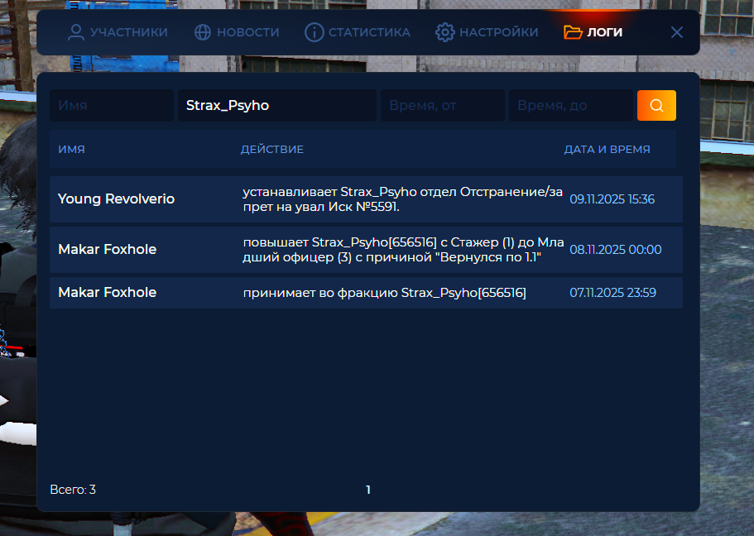Screen dimensions: 754x536
Task: Click the field containing Strax_Psyho
Action: point(276,106)
